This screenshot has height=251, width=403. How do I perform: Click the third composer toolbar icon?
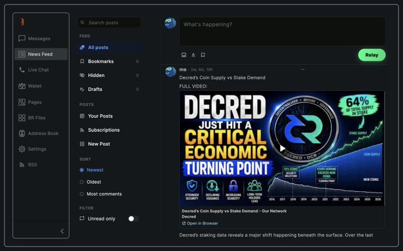tap(203, 55)
